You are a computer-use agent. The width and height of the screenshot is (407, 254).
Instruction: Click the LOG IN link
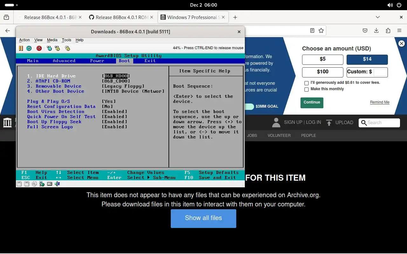(314, 122)
